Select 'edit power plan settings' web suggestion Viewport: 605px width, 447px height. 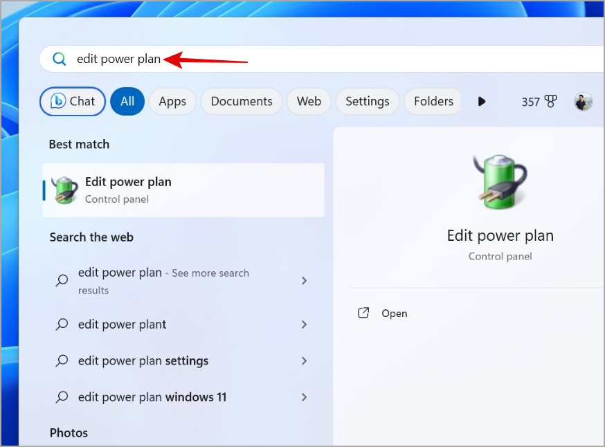pos(183,361)
